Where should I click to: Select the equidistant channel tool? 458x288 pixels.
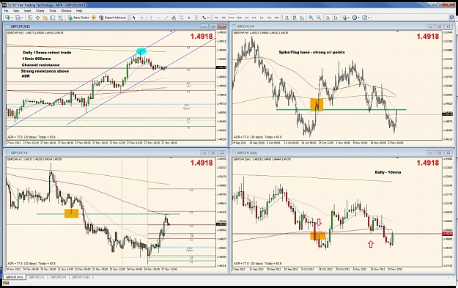pyautogui.click(x=174, y=18)
